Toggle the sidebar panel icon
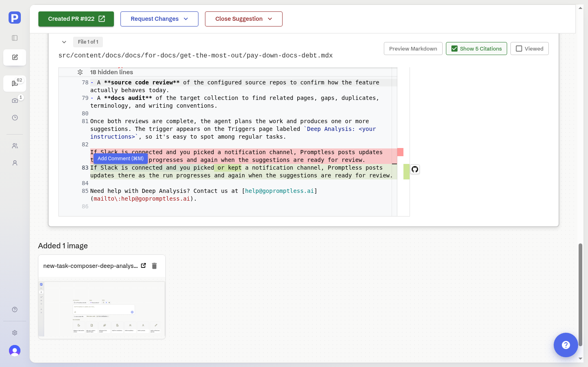Viewport: 588px width, 367px height. [x=15, y=38]
